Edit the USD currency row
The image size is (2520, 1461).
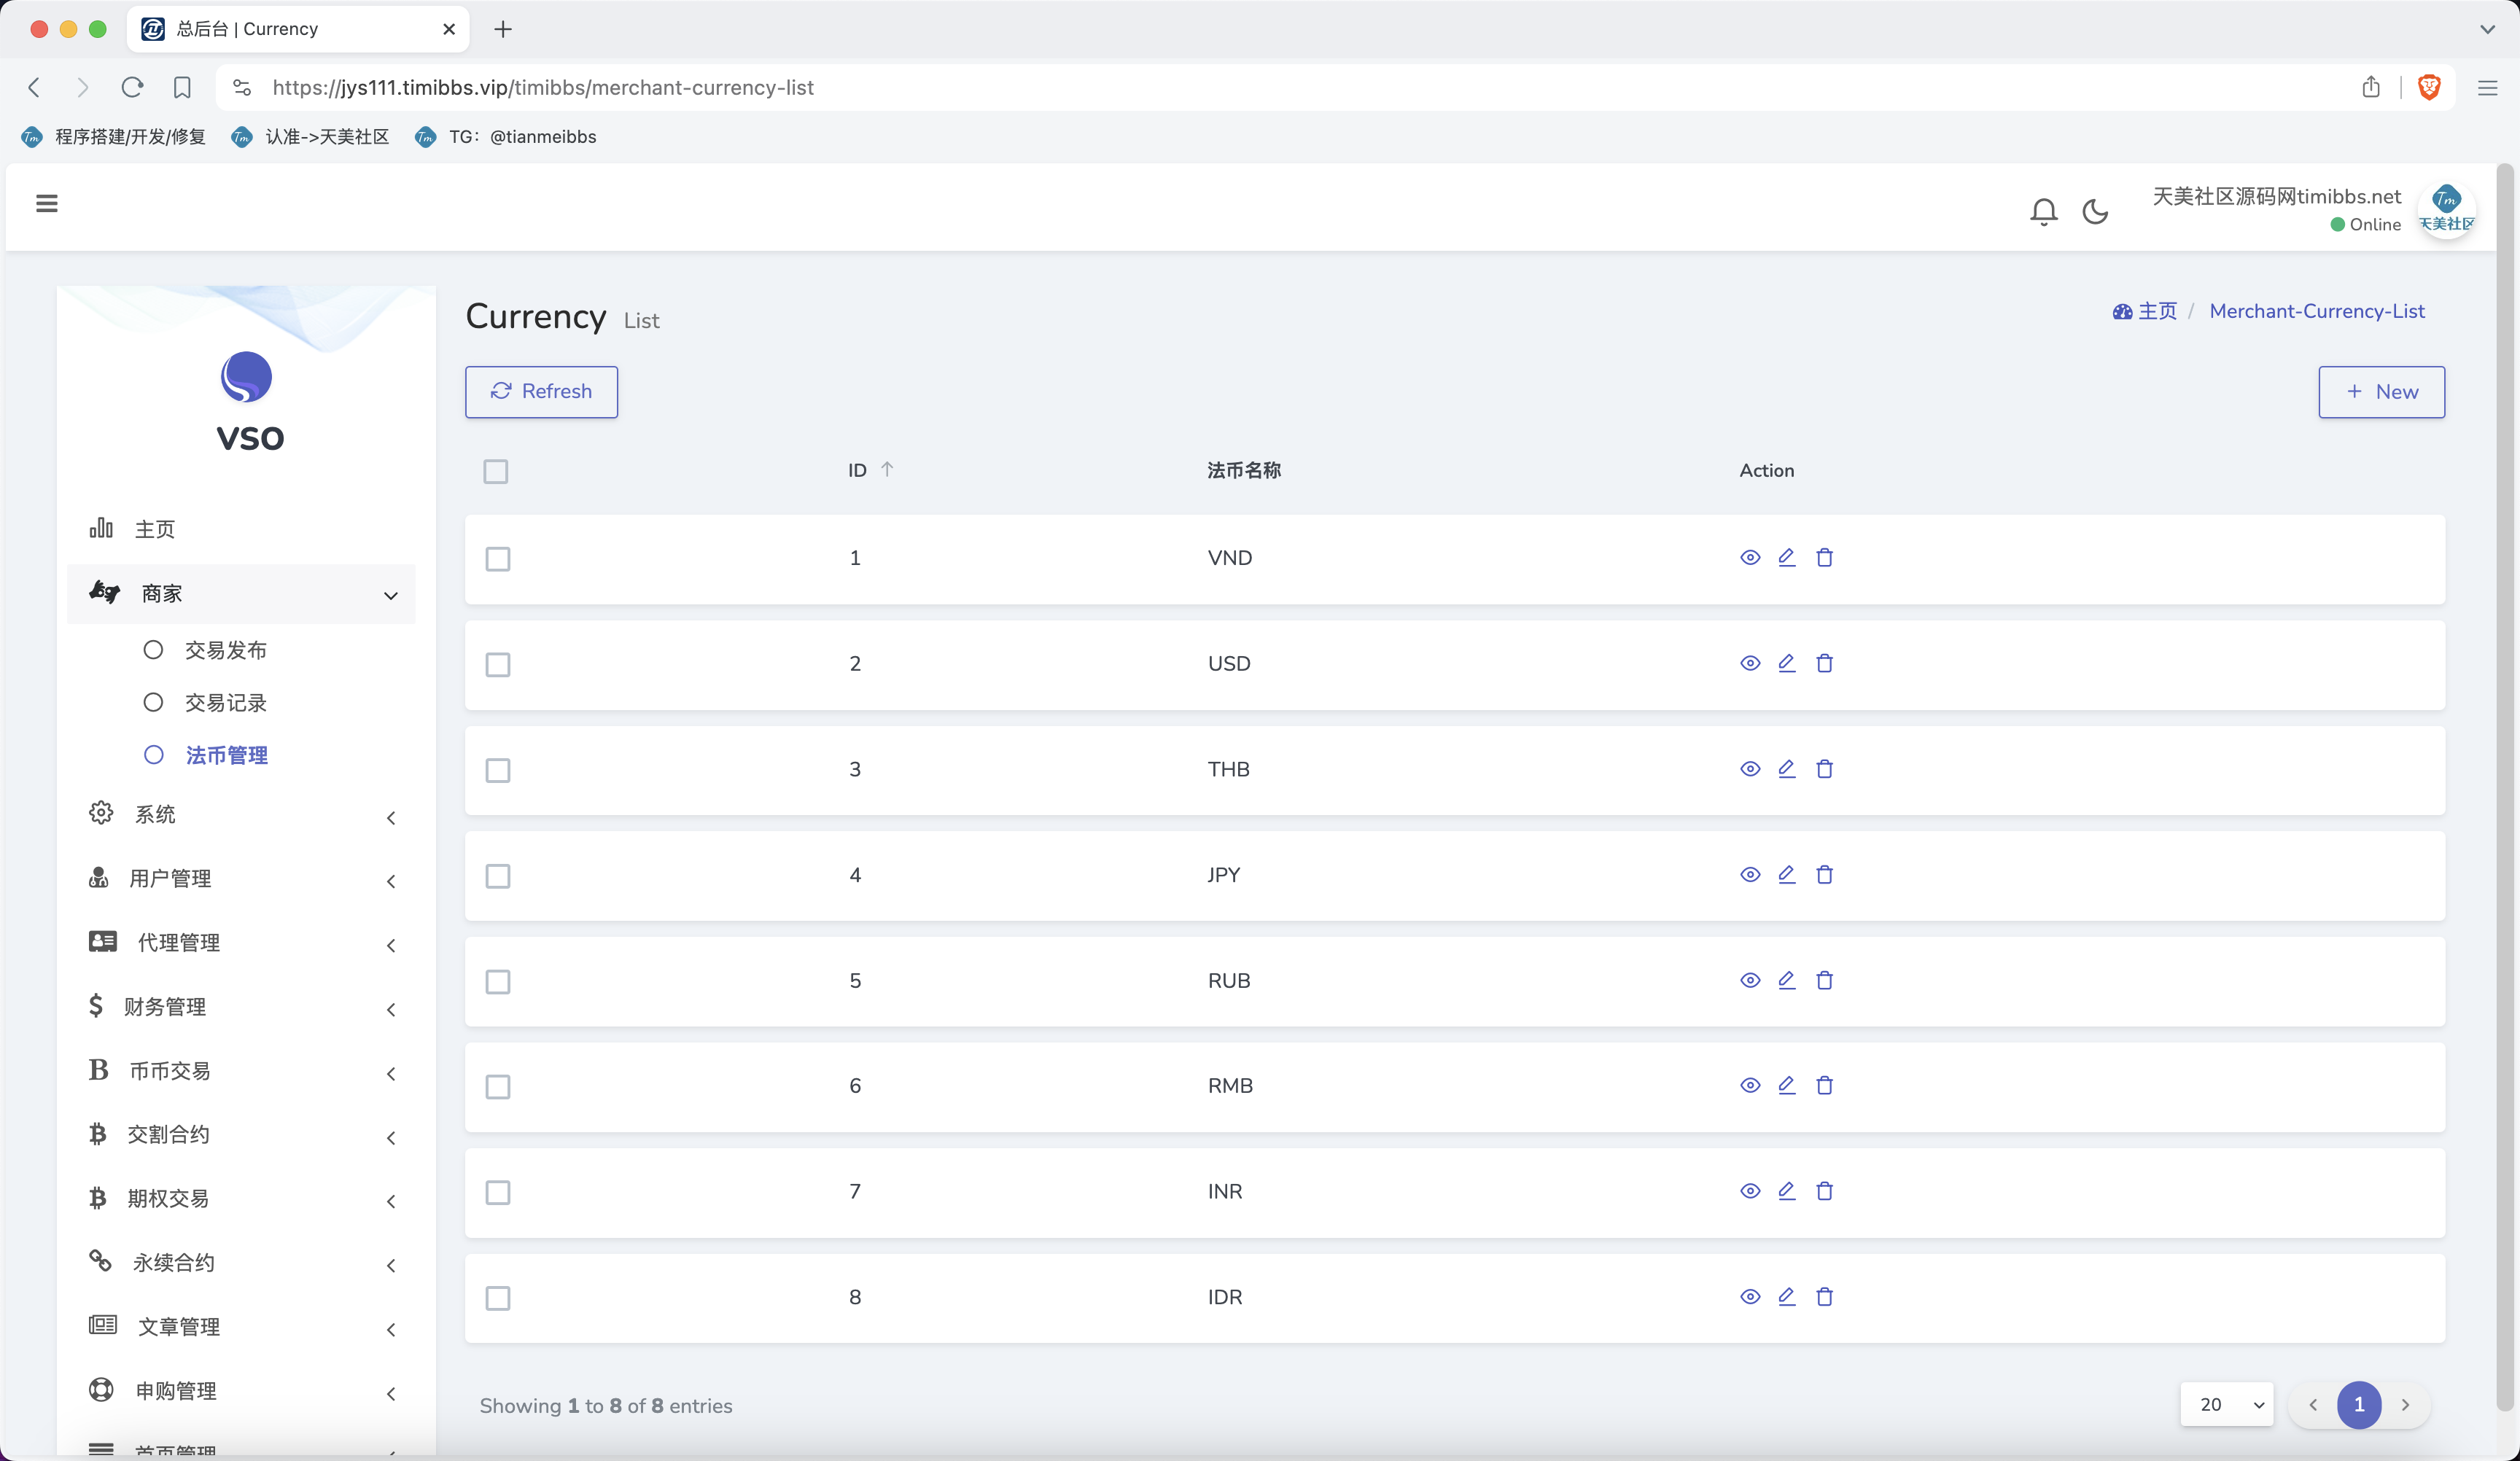1786,663
